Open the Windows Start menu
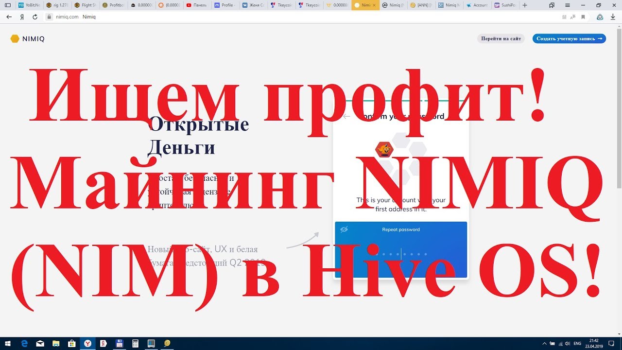 pos(8,343)
